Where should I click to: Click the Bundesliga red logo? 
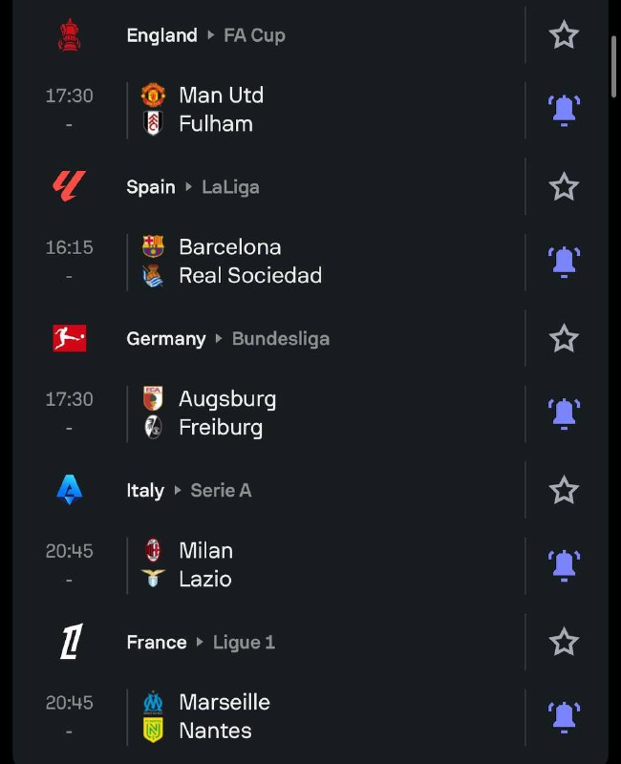69,338
